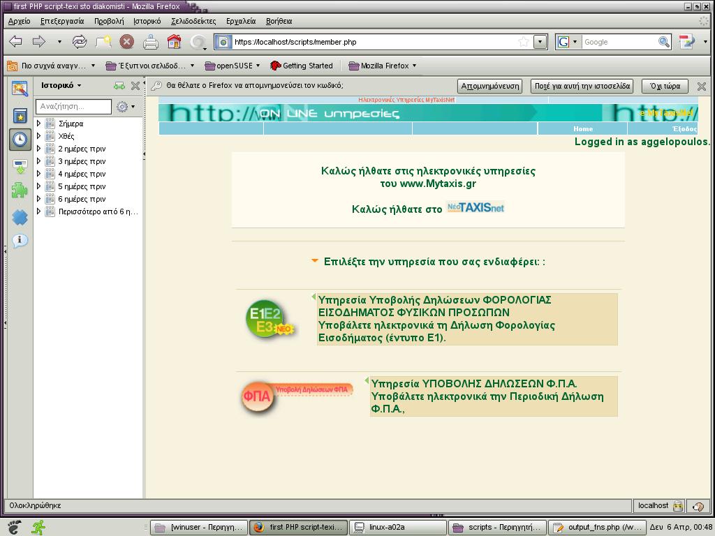Screen dimensions: 715x536
Task: Open the Βοήθεια menu
Action: 279,21
